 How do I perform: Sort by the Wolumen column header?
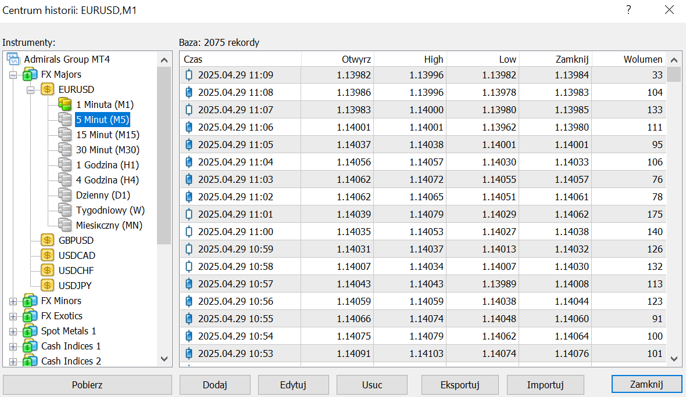point(629,59)
